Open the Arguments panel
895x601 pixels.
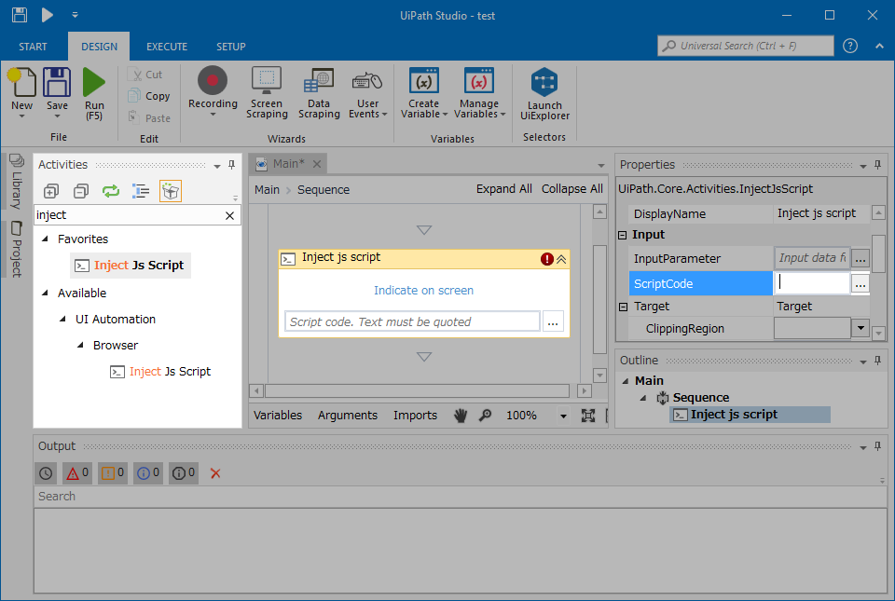click(348, 416)
